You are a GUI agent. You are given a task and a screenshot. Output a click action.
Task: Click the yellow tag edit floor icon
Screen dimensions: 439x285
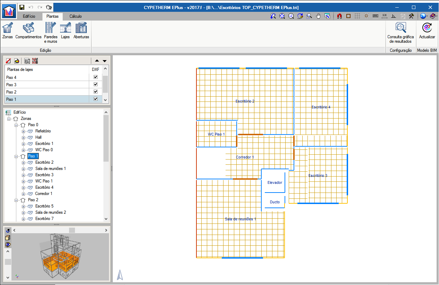[x=16, y=61]
